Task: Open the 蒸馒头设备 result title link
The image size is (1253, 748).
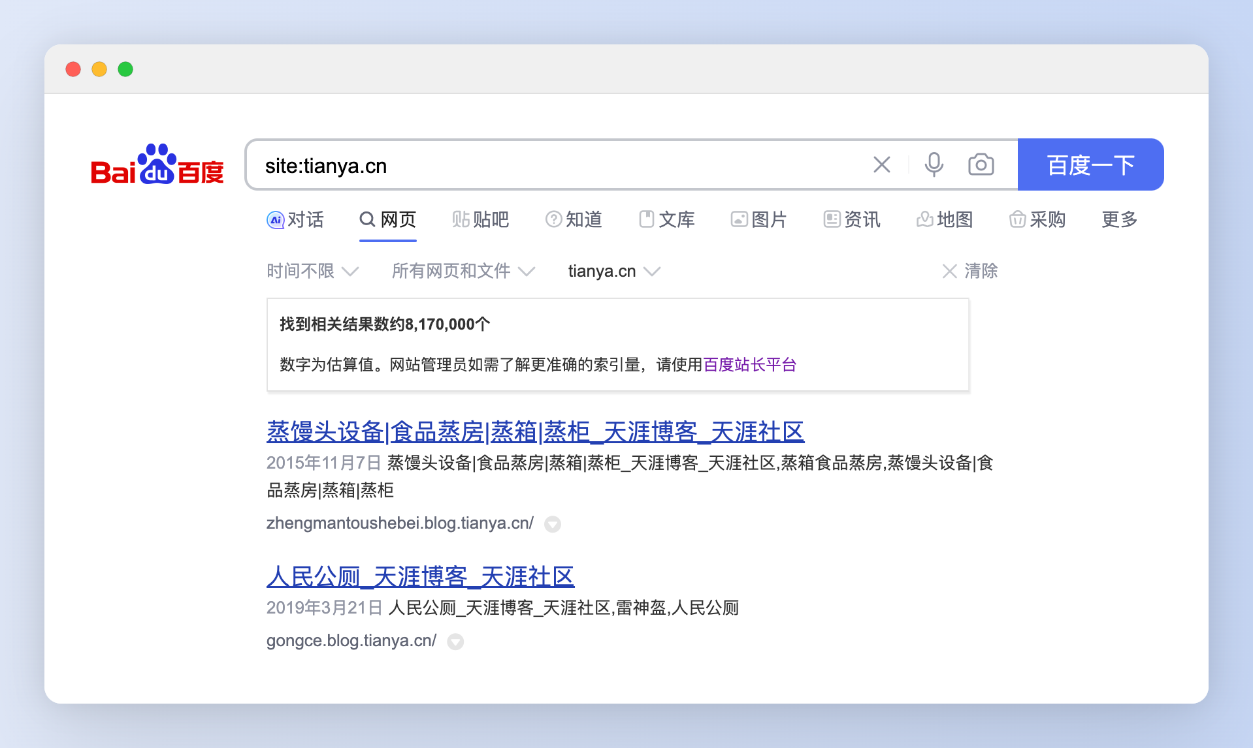Action: click(535, 432)
